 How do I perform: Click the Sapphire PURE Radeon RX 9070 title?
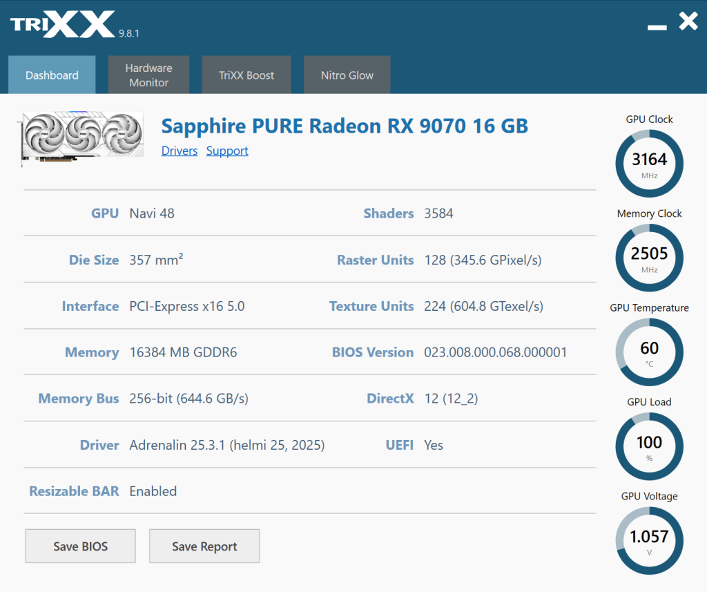point(345,126)
